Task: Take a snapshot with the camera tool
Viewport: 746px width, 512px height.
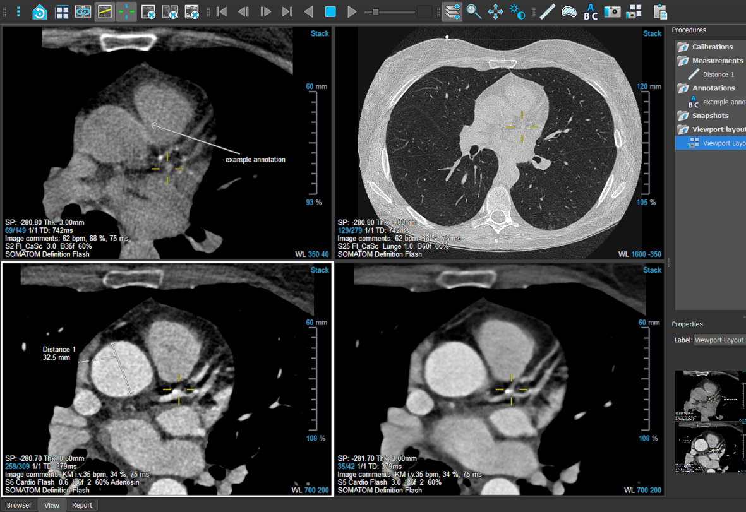Action: tap(612, 11)
